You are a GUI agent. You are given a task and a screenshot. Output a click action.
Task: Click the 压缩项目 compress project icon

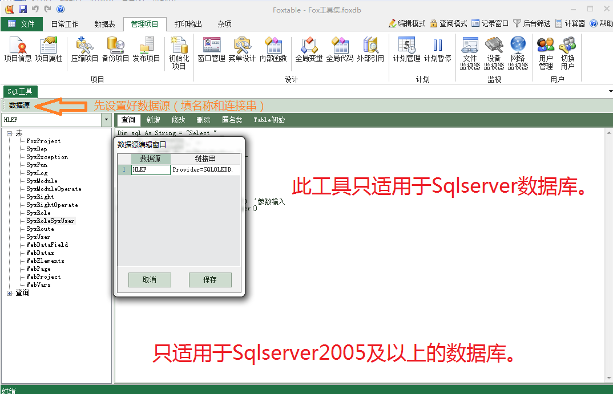(84, 50)
